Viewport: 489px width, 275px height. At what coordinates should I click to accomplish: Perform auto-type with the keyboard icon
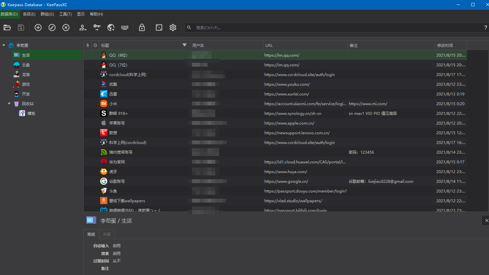(125, 27)
